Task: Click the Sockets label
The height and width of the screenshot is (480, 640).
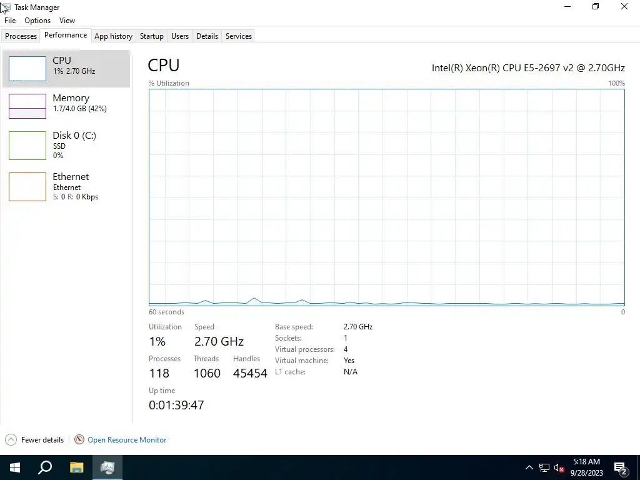Action: coord(288,338)
